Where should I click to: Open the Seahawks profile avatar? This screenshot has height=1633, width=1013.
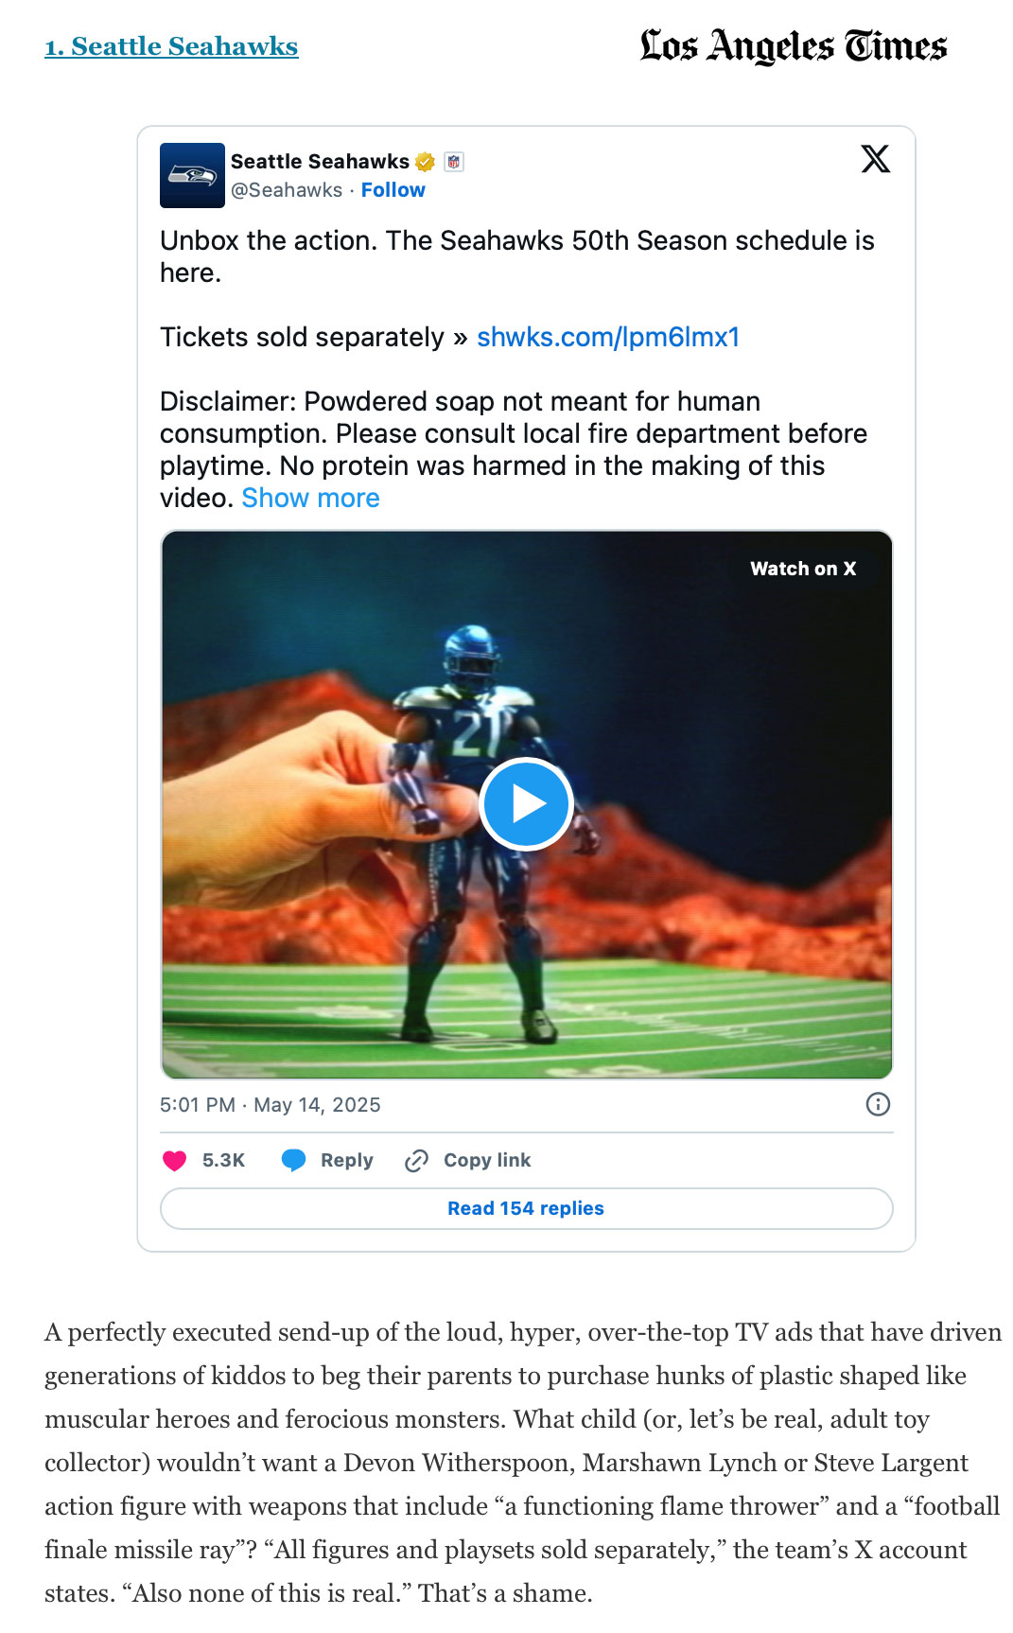pyautogui.click(x=192, y=175)
